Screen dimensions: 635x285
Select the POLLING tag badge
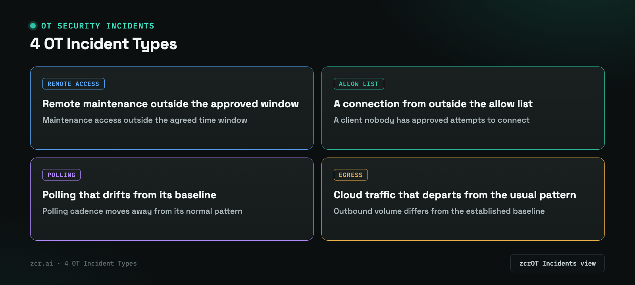(x=62, y=175)
